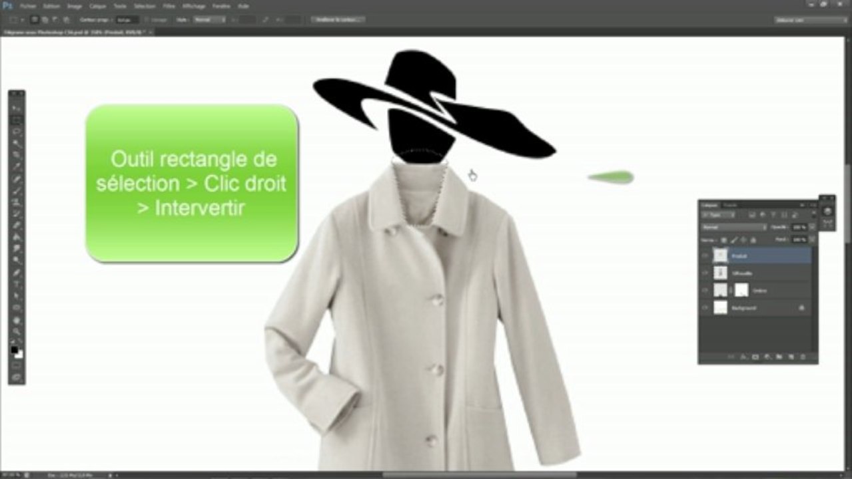Hide the Produit layer
Viewport: 852px width, 479px height.
[705, 255]
